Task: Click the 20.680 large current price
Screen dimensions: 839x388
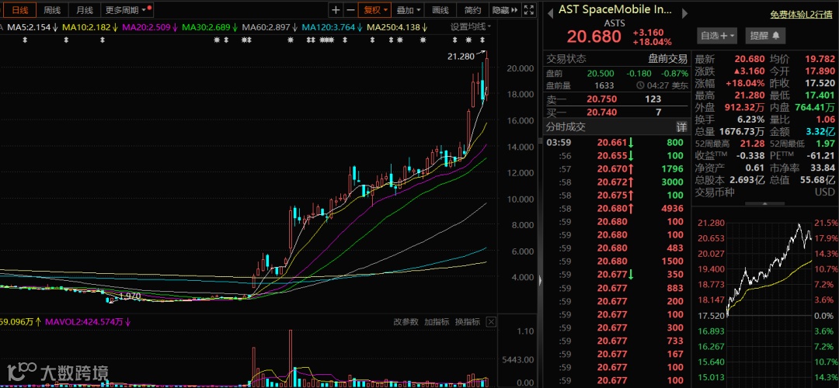Action: 594,36
